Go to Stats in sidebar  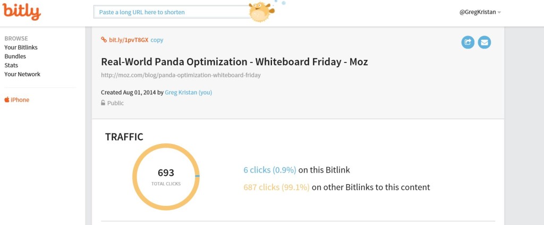click(11, 65)
